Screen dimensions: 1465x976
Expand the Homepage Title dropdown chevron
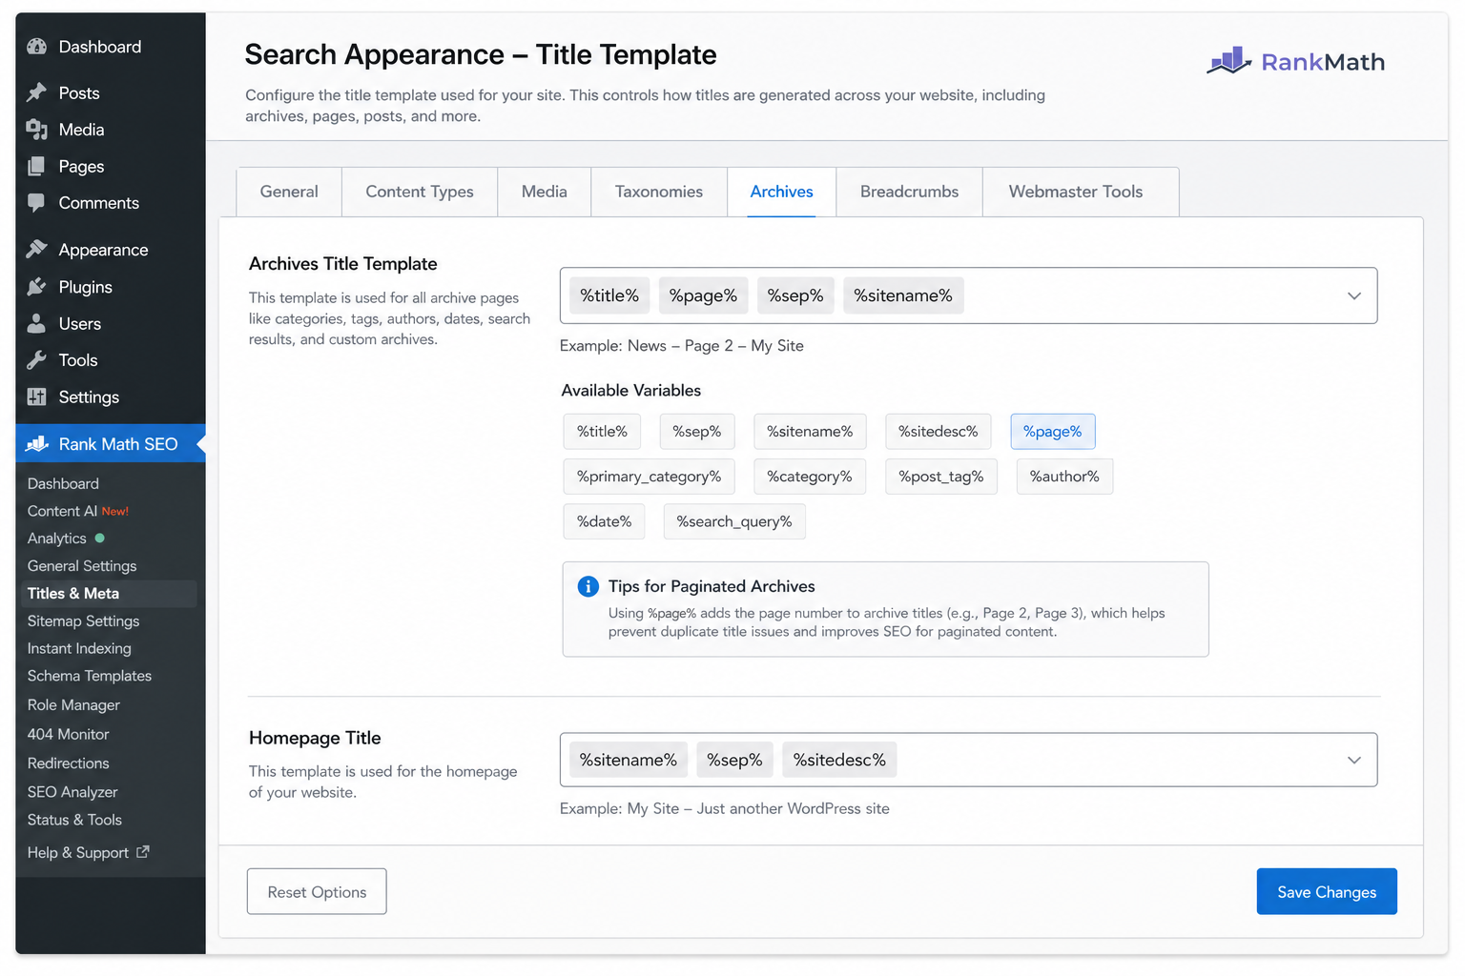pos(1353,760)
